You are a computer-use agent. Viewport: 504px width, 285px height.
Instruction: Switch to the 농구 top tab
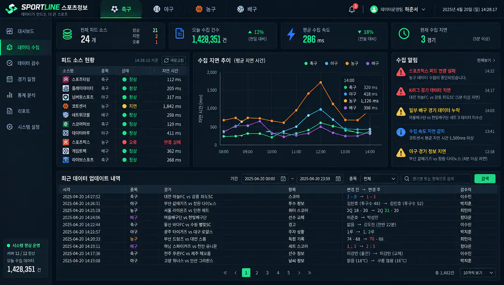205,9
